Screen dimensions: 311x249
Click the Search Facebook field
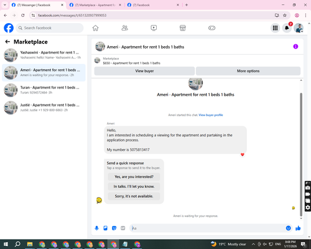[x=50, y=28]
